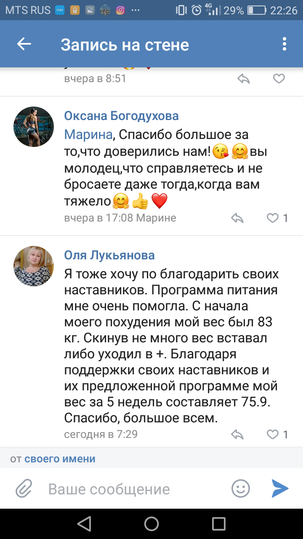Screen dimensions: 303x539
Task: Like Оксана Богодухова's comment
Action: click(x=273, y=218)
